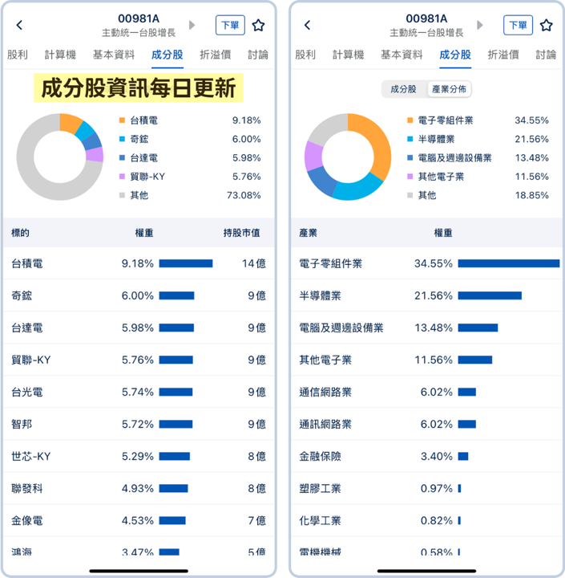Screen dimensions: 565x578
Task: Tap the industry distribution donut chart
Action: pyautogui.click(x=348, y=157)
